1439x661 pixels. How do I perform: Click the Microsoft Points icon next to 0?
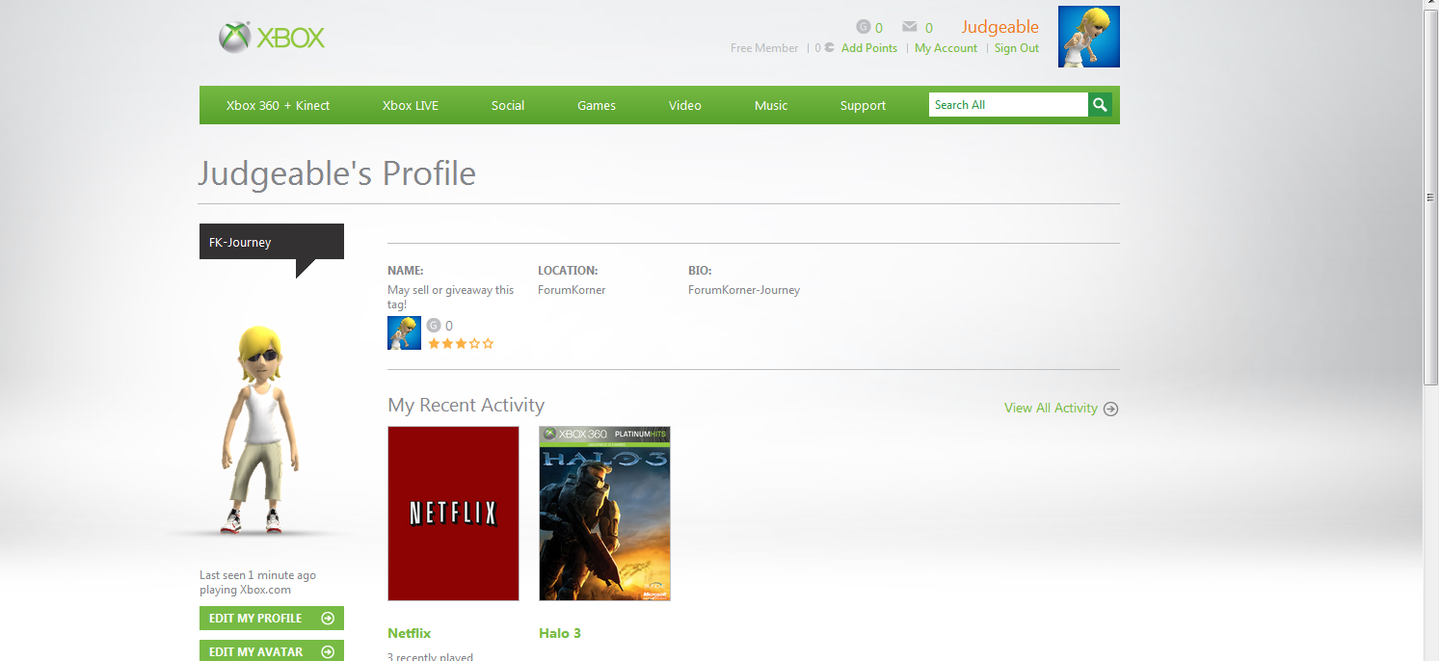coord(830,48)
